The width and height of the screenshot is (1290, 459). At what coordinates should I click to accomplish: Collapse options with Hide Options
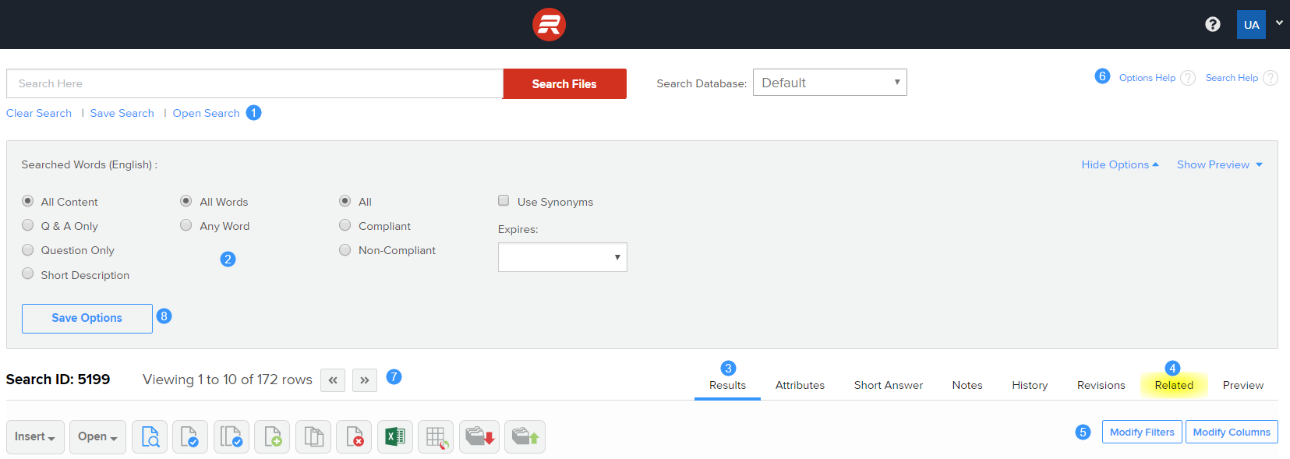(1119, 164)
